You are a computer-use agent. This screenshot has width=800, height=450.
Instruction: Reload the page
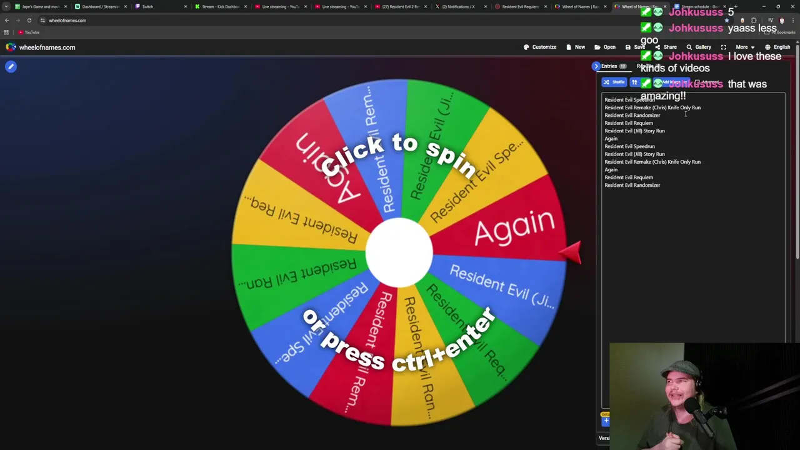[29, 20]
